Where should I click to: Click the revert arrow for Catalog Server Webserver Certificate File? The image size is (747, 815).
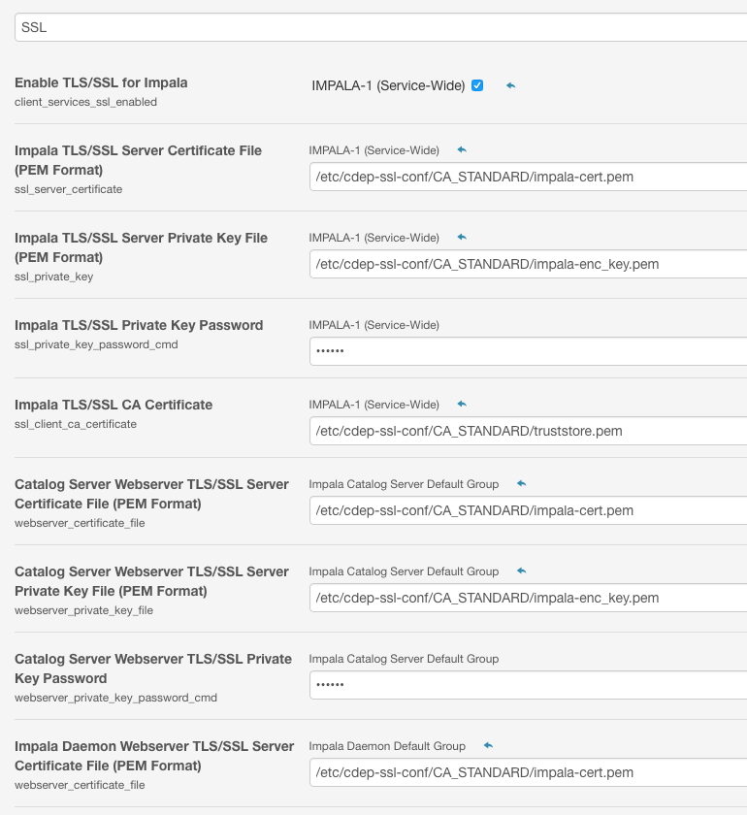[521, 484]
